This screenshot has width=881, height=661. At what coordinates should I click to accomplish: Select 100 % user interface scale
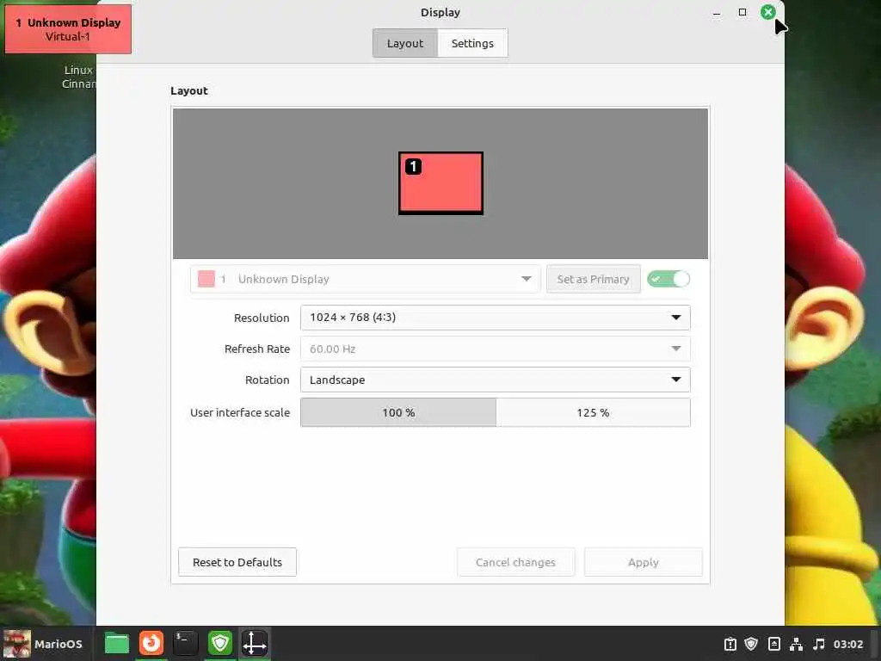[x=398, y=412]
